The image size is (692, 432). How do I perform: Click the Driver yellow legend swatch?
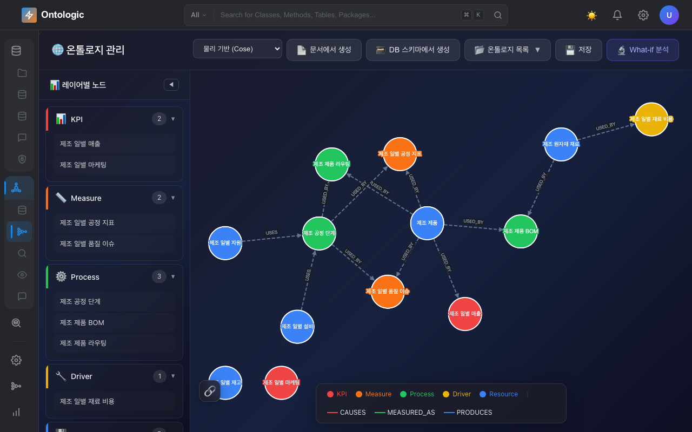pos(446,394)
